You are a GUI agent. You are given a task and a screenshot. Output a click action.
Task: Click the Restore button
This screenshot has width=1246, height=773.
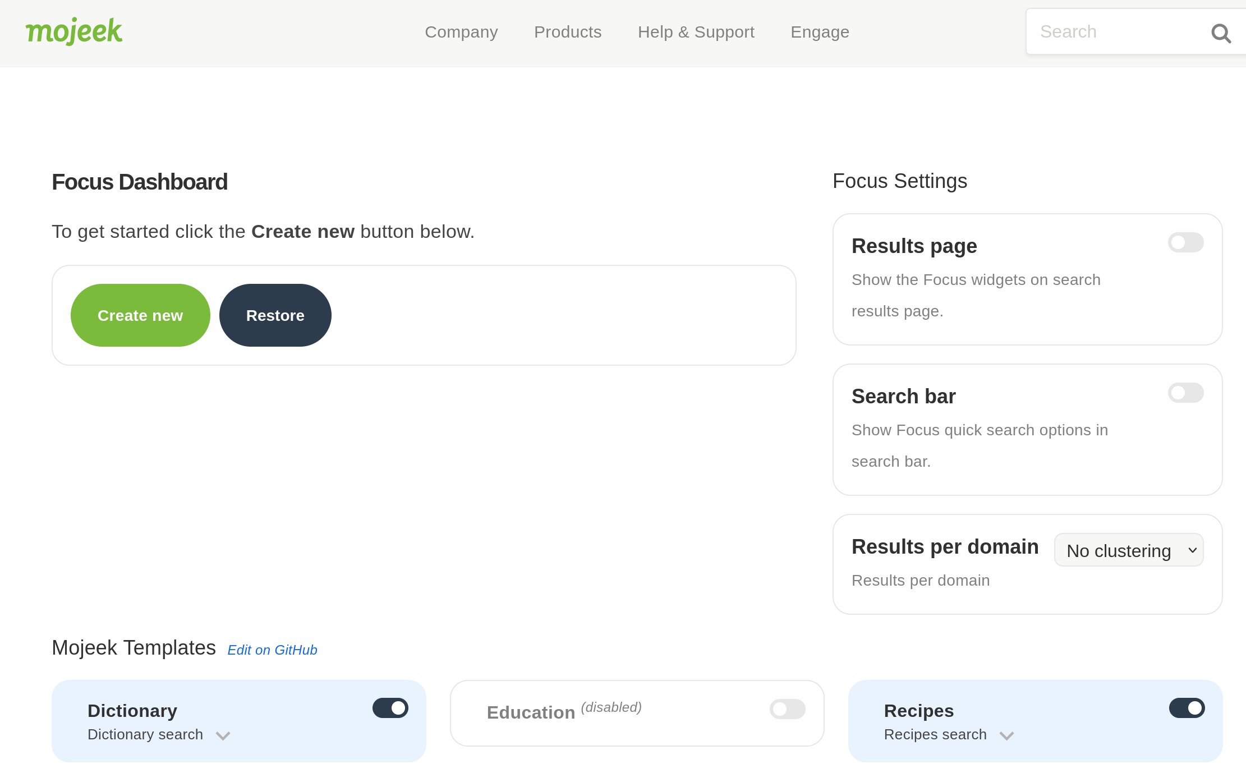click(x=275, y=315)
